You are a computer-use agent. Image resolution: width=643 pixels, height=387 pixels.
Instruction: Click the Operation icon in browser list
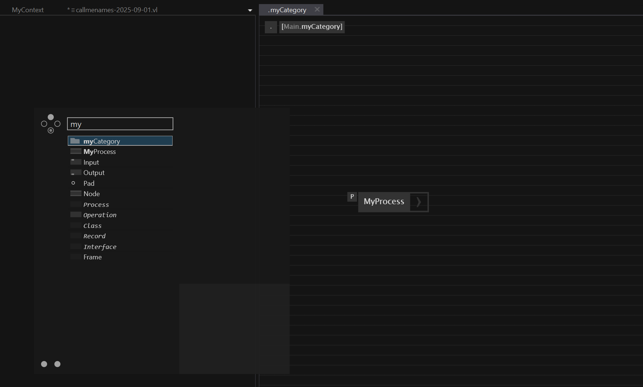point(76,215)
